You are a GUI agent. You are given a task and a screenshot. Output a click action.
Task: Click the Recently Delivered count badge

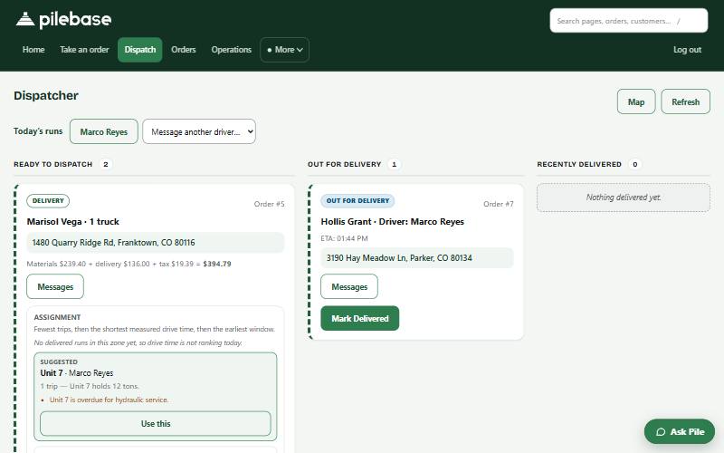coord(635,164)
